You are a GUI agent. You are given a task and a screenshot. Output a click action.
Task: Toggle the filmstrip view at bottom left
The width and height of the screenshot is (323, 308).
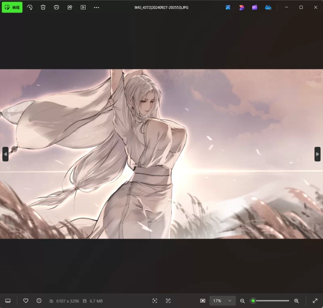[8, 301]
